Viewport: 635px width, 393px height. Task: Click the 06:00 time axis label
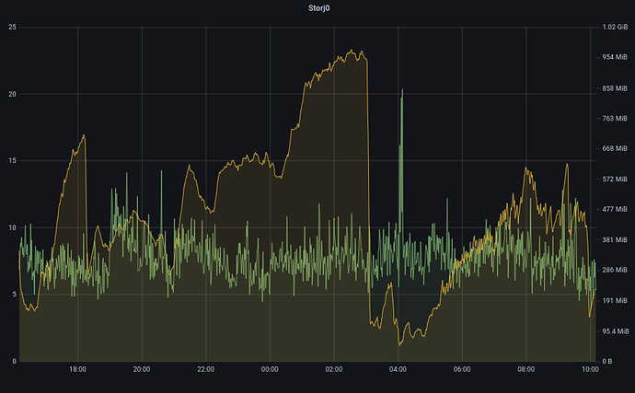tap(462, 370)
